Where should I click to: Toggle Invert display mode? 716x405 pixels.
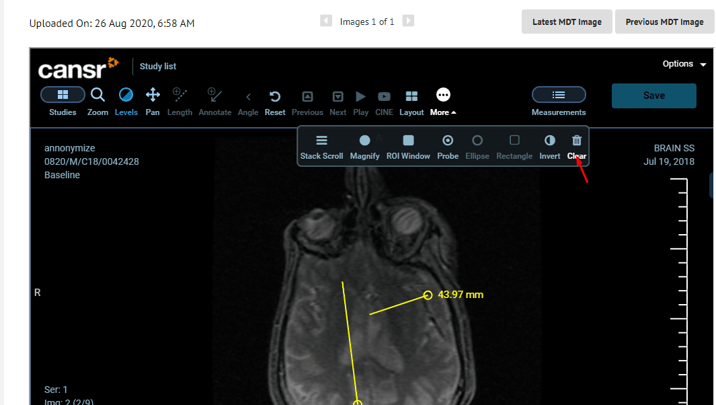[x=549, y=146]
